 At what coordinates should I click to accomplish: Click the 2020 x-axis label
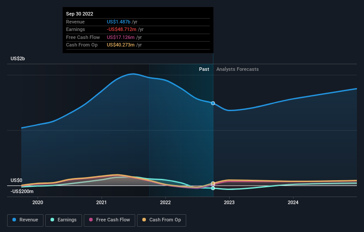tap(38, 202)
